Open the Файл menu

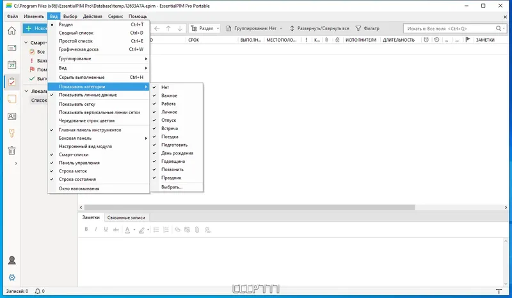(12, 16)
